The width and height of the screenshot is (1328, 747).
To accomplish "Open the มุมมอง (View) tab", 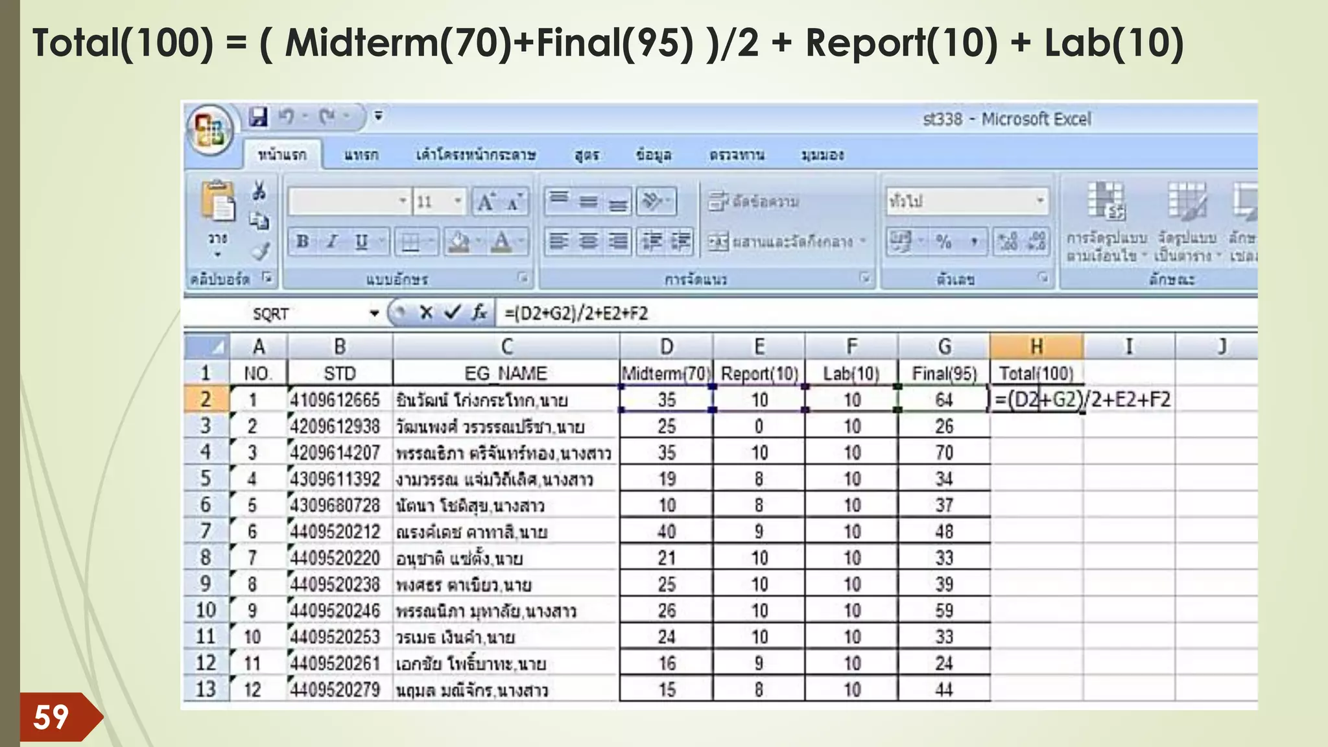I will coord(822,156).
